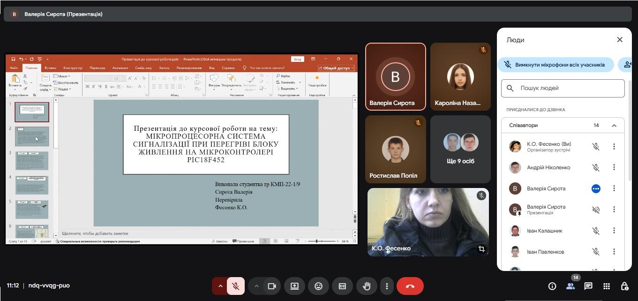Screen dimensions: 638x301
Task: Close the Люди side panel
Action: point(620,40)
